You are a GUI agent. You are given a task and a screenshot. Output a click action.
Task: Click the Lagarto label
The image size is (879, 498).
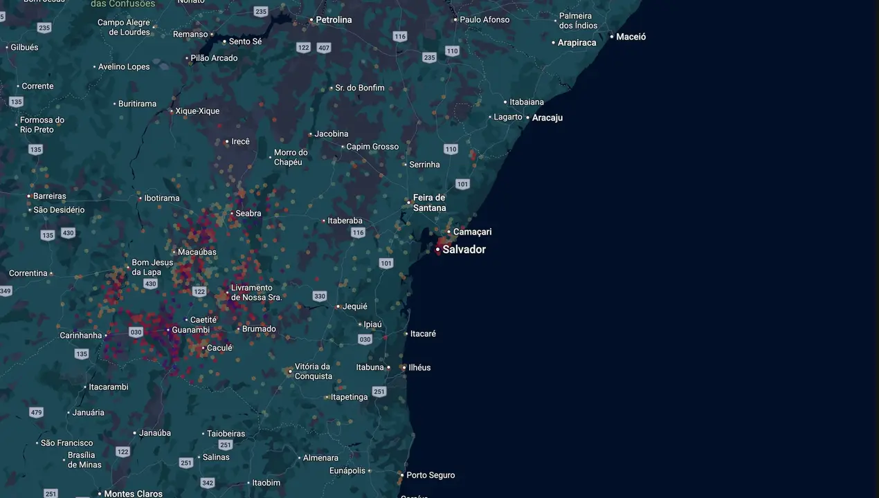[x=508, y=118]
